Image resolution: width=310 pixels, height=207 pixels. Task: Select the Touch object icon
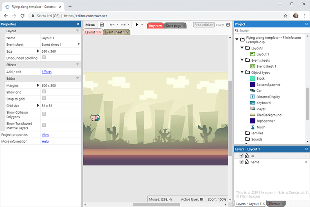click(252, 127)
